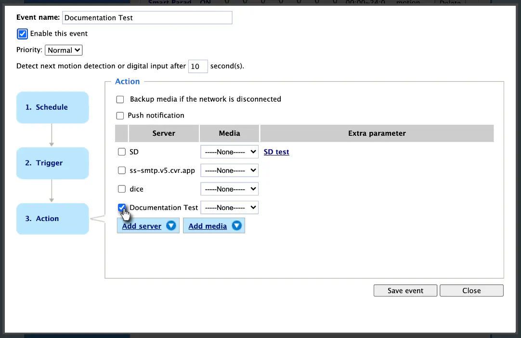Viewport: 521px width, 338px height.
Task: Click the Add server link
Action: 142,226
